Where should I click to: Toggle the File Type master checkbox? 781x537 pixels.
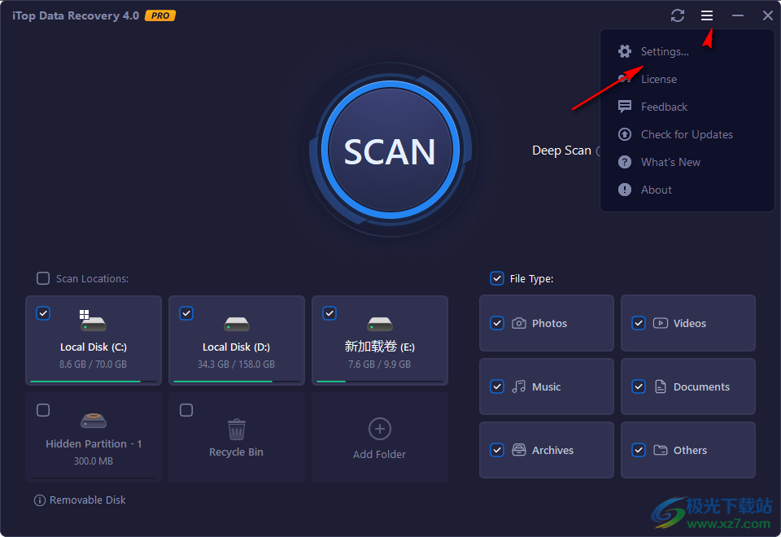[x=496, y=278]
